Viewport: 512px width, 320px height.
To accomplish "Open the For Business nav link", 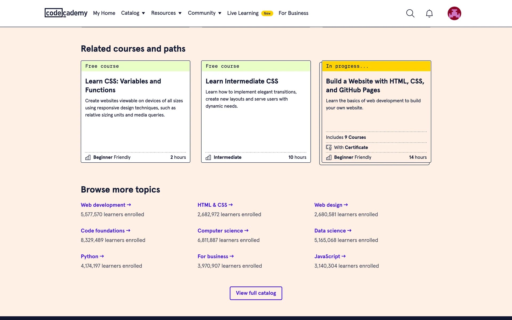I will click(x=293, y=13).
